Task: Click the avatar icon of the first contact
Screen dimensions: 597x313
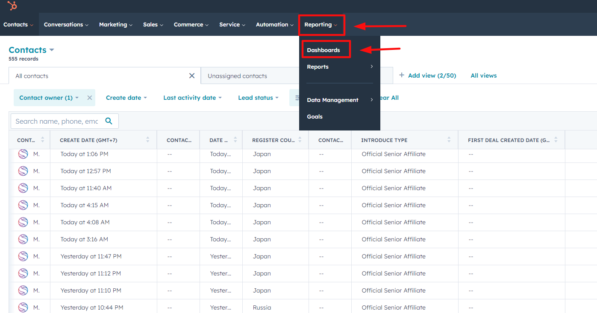Action: (23, 154)
